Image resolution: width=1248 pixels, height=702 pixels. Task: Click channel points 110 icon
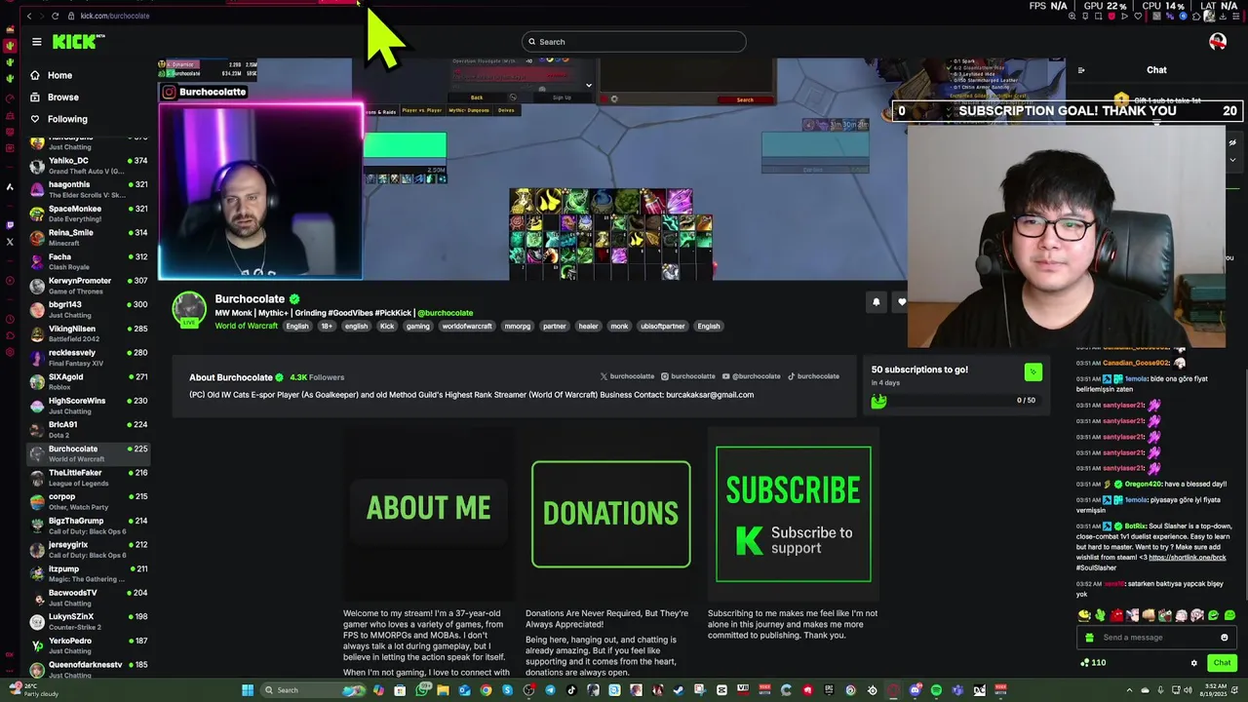(1093, 663)
